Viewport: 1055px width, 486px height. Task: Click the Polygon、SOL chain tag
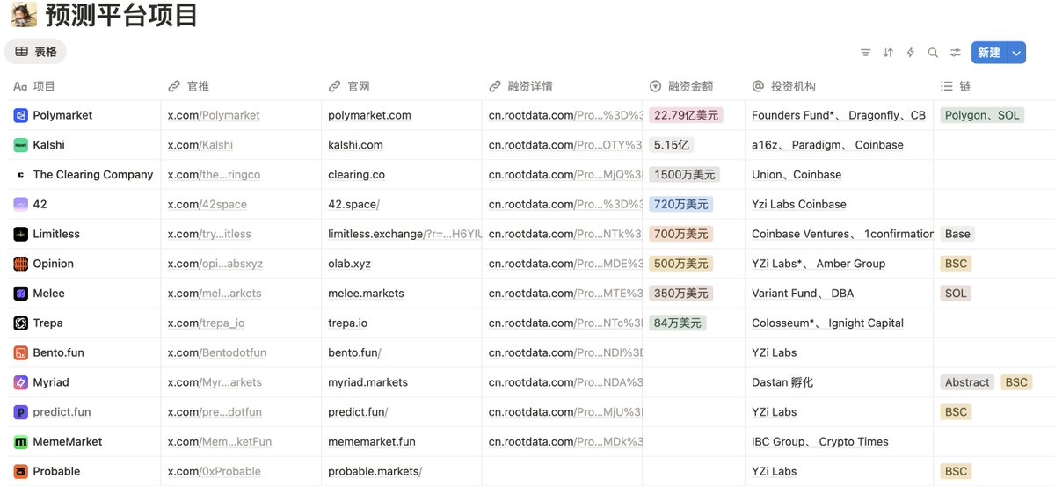(x=982, y=115)
